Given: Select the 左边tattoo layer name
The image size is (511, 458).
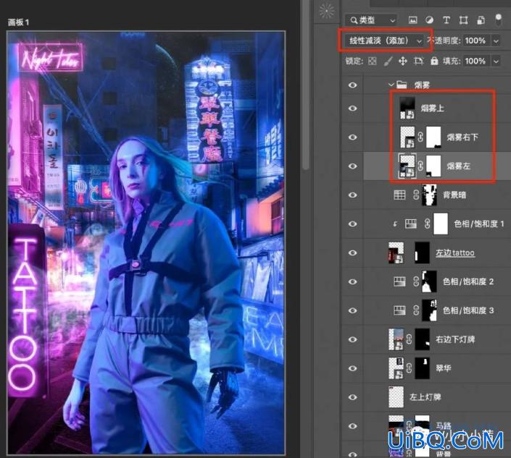Looking at the screenshot, I should pos(455,253).
